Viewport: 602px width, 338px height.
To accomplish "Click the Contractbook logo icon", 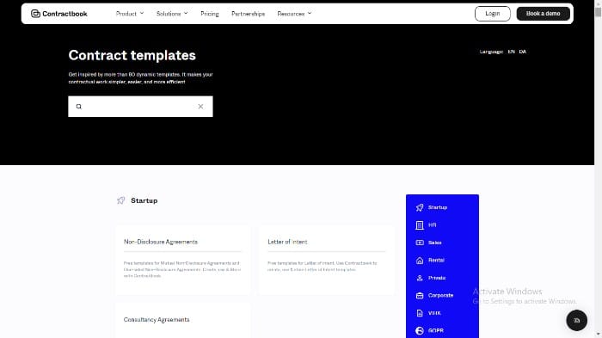I will pyautogui.click(x=35, y=14).
